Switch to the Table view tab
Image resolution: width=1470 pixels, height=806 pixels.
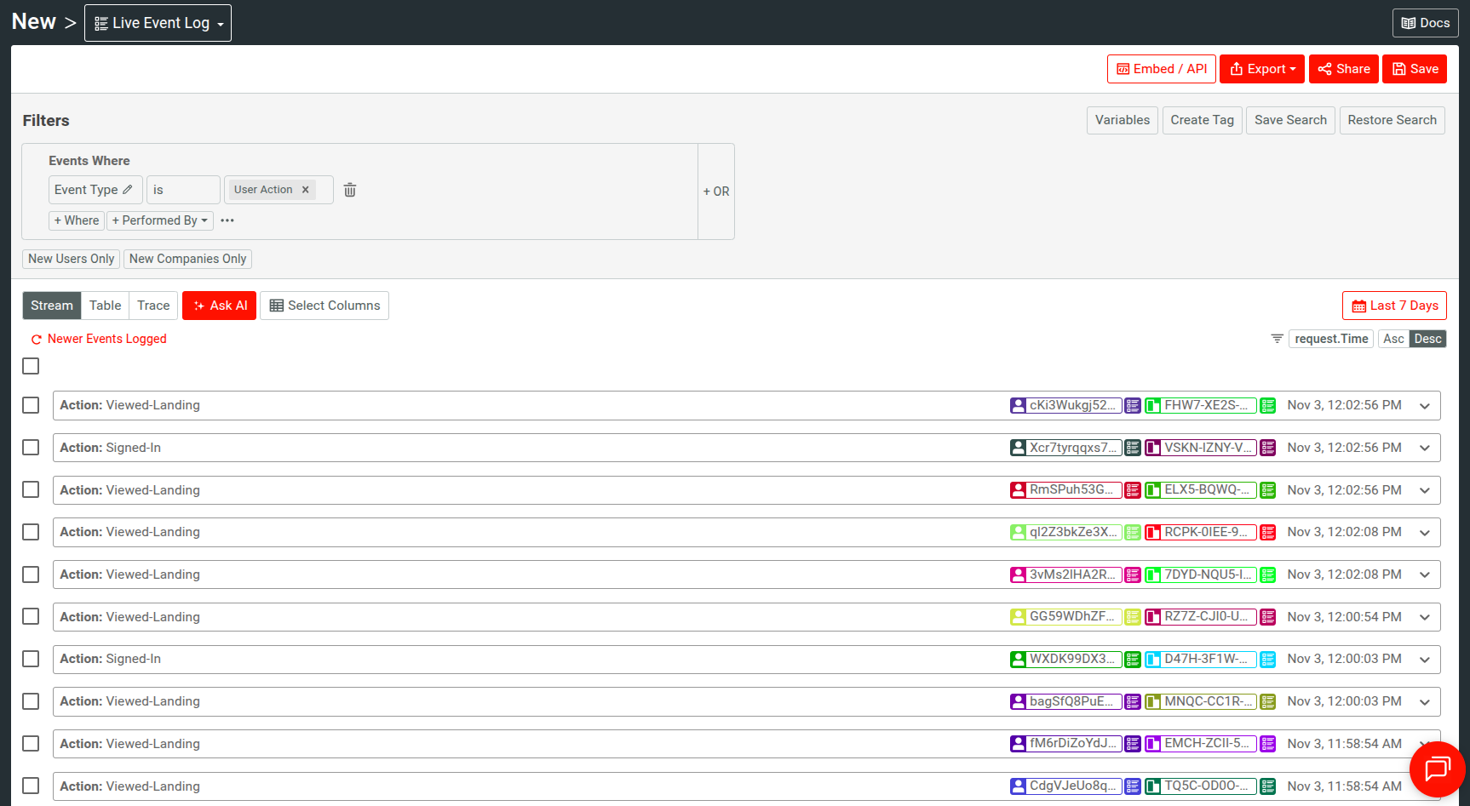[x=104, y=305]
